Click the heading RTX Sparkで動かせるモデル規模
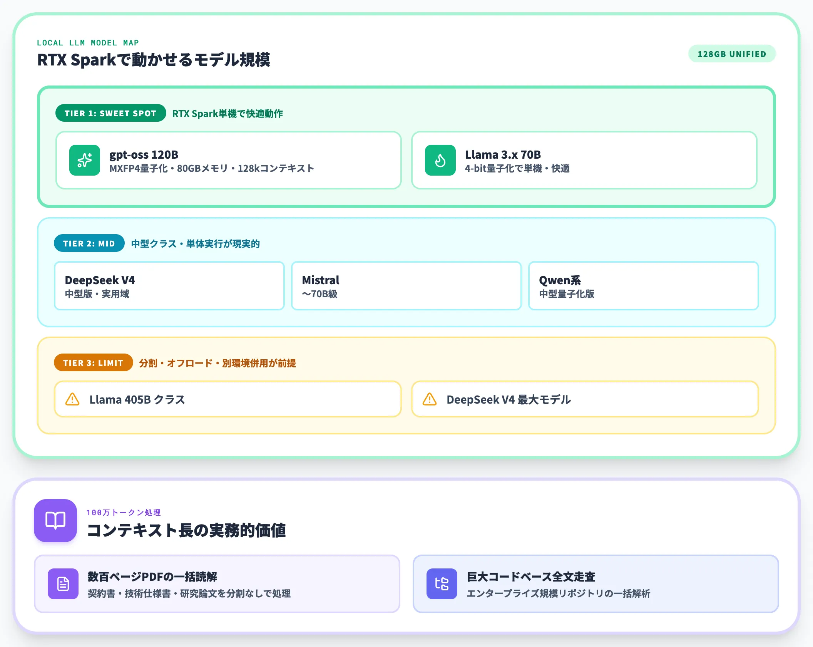Image resolution: width=813 pixels, height=647 pixels. click(x=154, y=60)
